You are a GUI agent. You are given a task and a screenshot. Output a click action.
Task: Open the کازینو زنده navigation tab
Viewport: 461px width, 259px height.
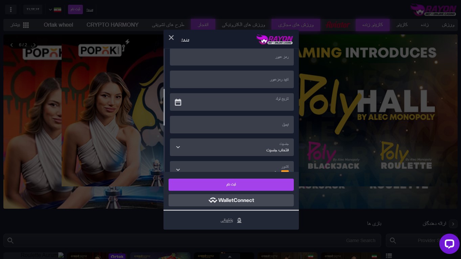pos(372,25)
